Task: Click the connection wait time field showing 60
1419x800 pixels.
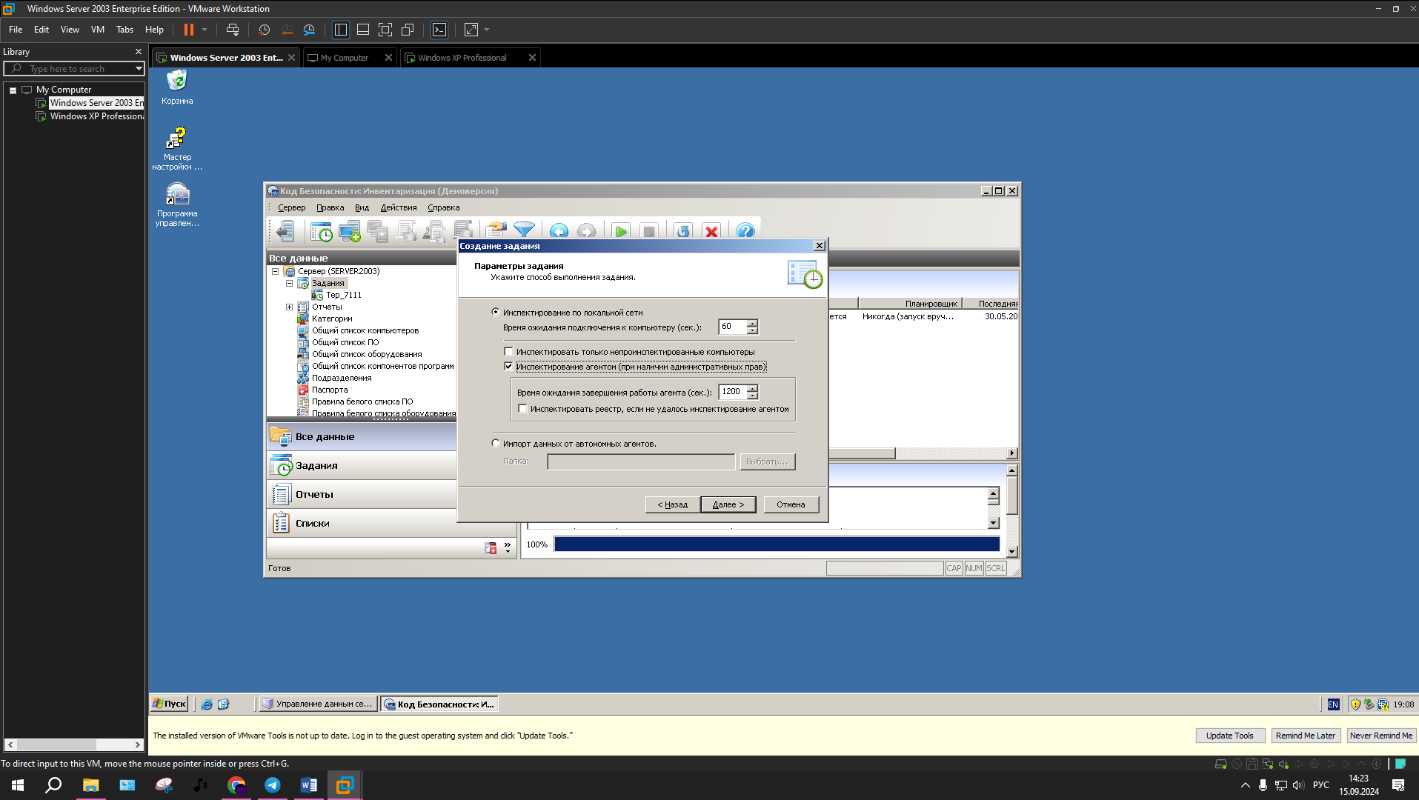Action: click(733, 327)
